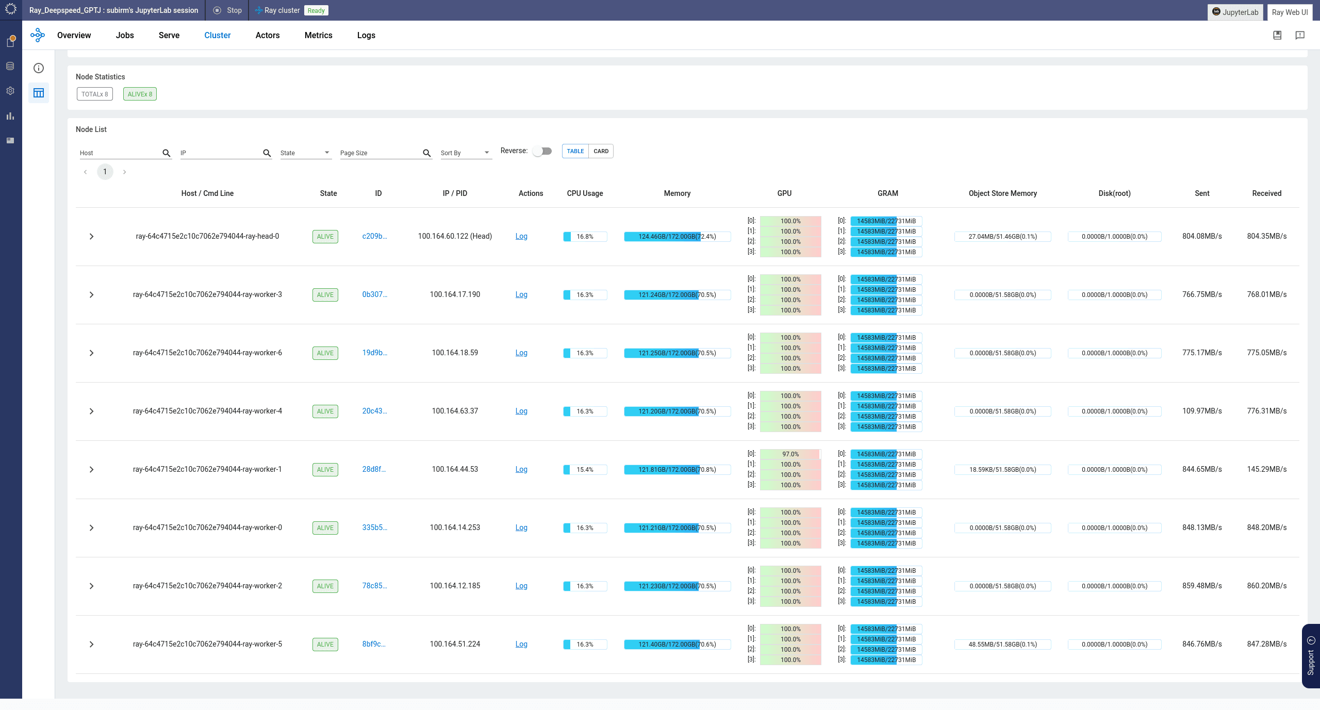Open the files icon in the dark sidebar
The image size is (1320, 710).
10,41
